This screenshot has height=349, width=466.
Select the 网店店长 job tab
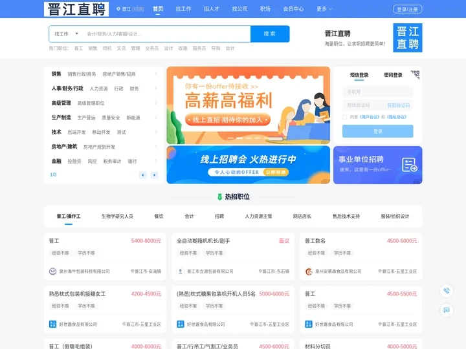tap(302, 217)
